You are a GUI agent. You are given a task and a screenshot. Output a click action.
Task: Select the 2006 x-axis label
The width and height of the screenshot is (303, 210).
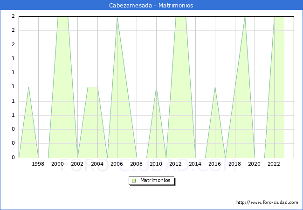click(x=117, y=164)
